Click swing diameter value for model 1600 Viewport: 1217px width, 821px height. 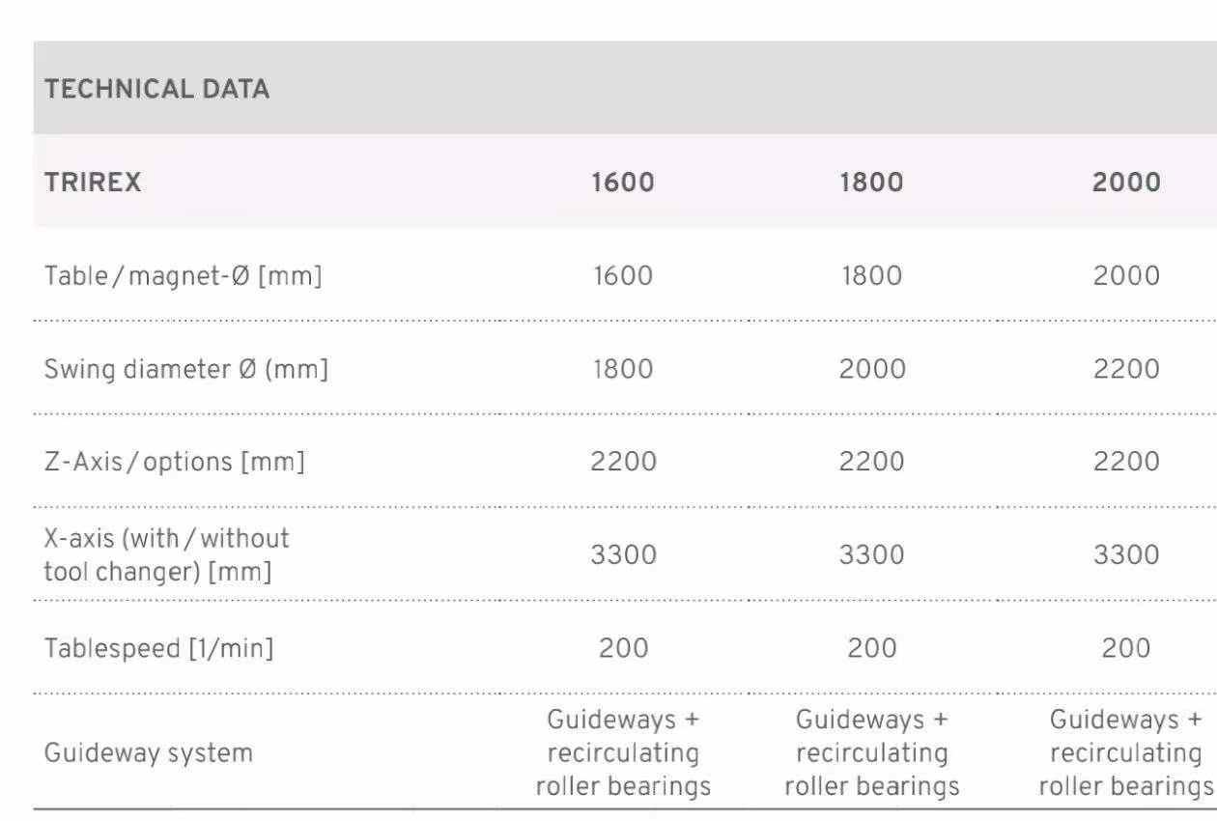click(623, 369)
